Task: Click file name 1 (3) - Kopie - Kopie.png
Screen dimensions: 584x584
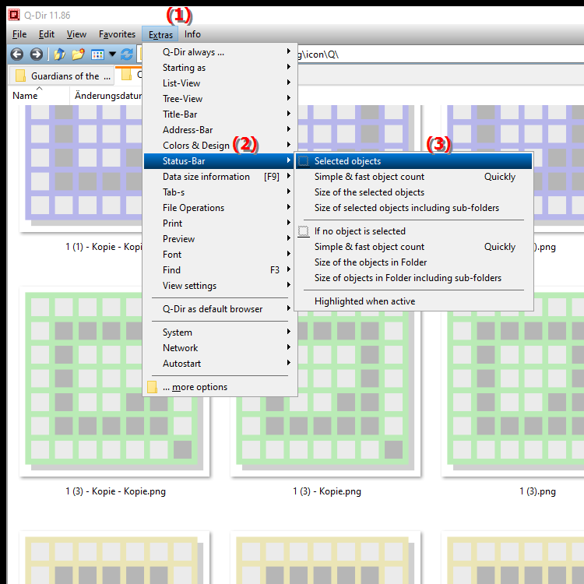Action: pos(115,491)
